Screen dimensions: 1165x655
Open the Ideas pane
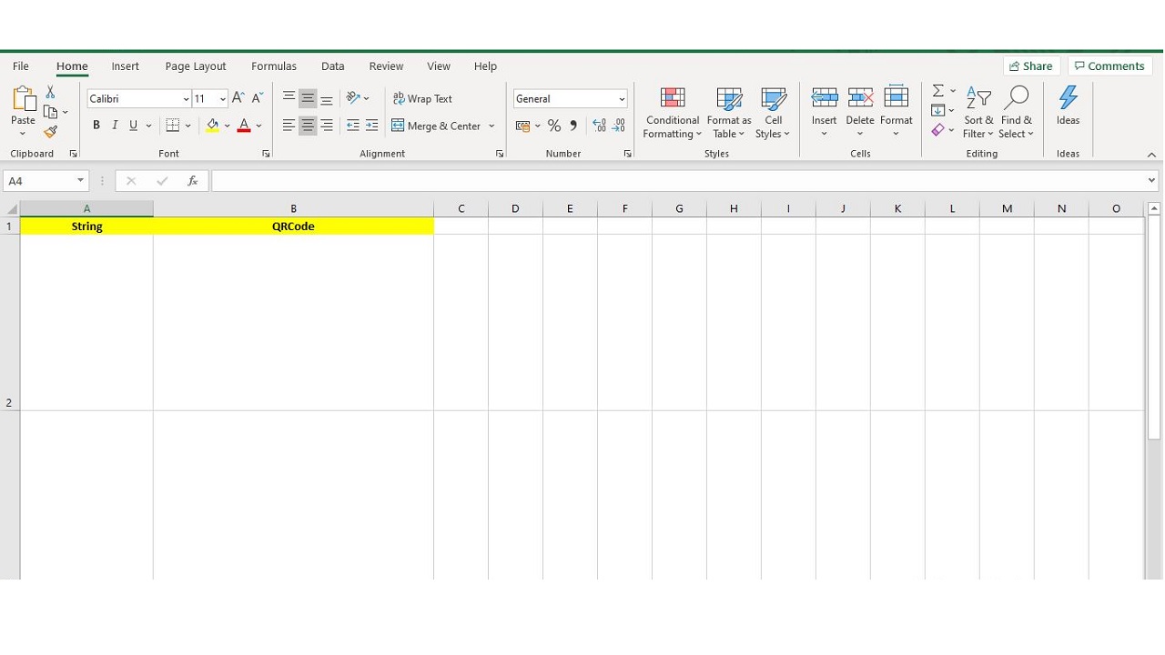click(1068, 106)
